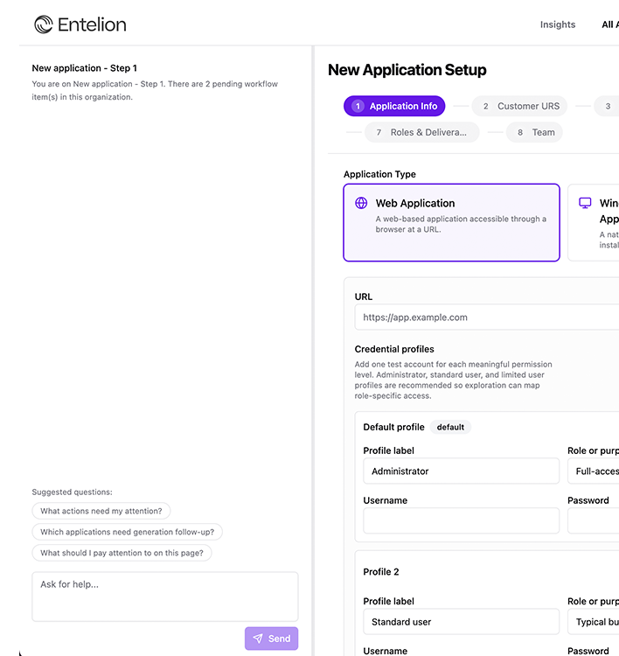Screen dimensions: 619x656
Task: Click the 'Suggested questions:' label
Action: [x=72, y=492]
